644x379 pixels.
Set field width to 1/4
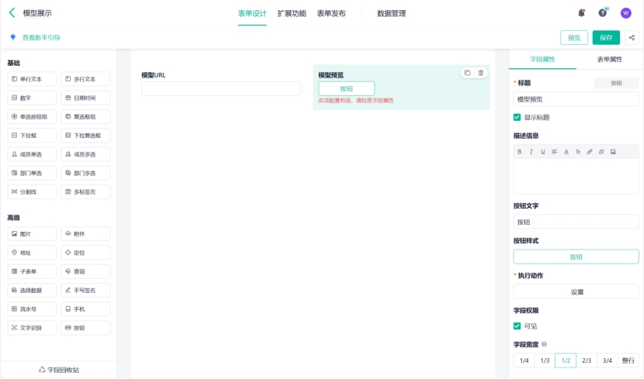[524, 360]
